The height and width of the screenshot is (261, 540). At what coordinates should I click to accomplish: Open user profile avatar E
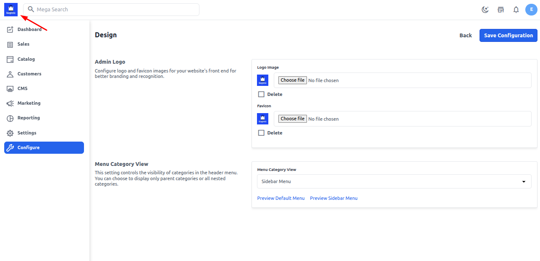[x=531, y=10]
